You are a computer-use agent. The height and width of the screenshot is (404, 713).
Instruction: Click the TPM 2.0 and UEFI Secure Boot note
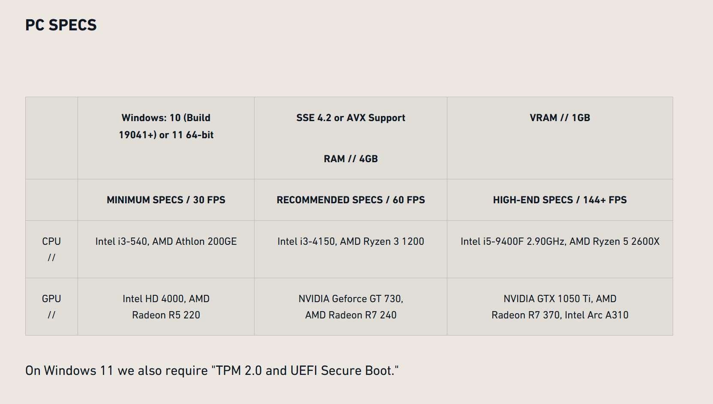tap(212, 370)
